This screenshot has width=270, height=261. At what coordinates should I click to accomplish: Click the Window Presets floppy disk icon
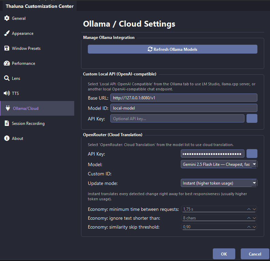tap(7, 48)
